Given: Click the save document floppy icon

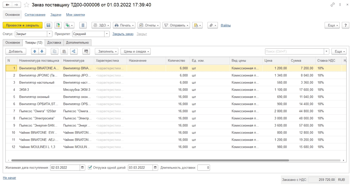Looking at the screenshot, I should [x=48, y=25].
